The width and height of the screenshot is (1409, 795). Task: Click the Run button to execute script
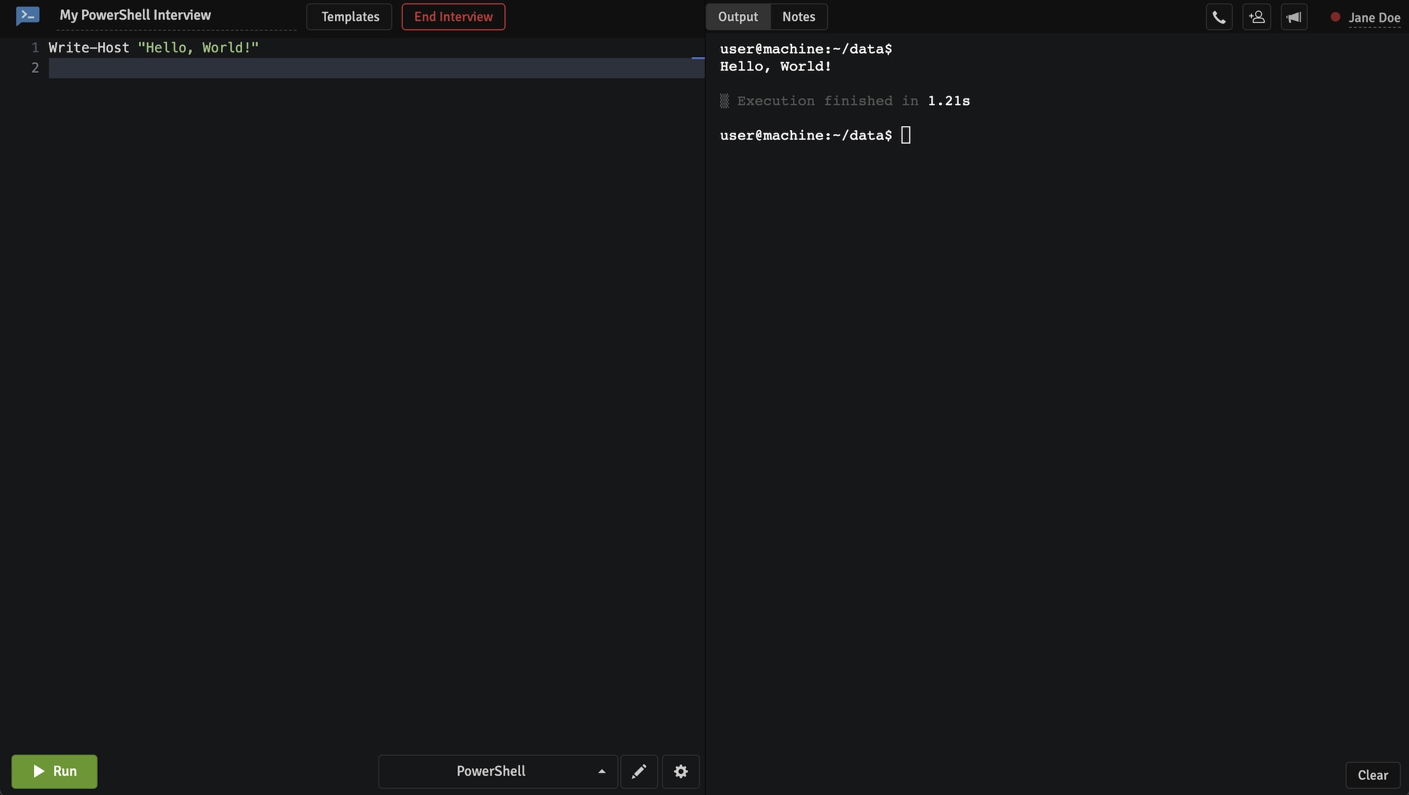pos(54,772)
